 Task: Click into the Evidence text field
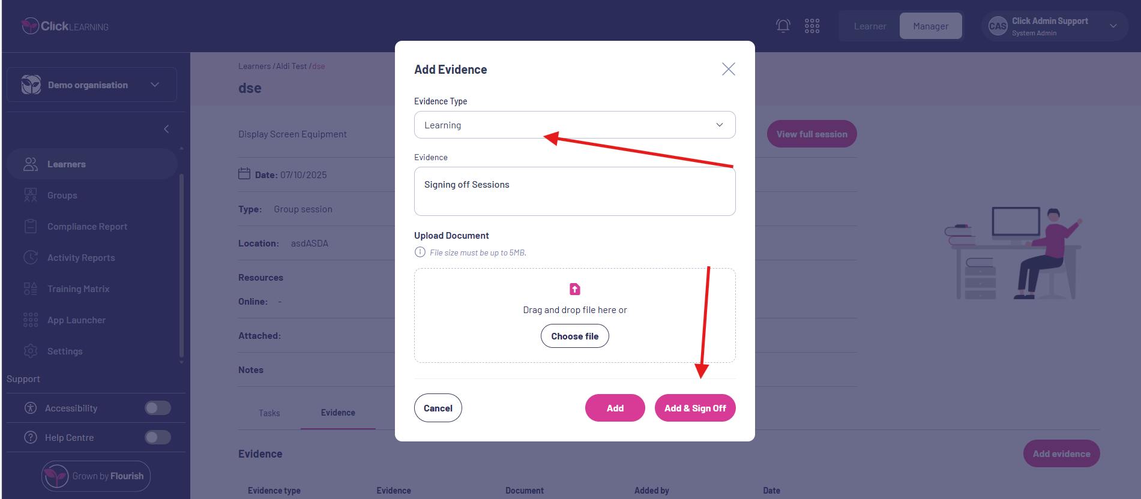click(574, 191)
